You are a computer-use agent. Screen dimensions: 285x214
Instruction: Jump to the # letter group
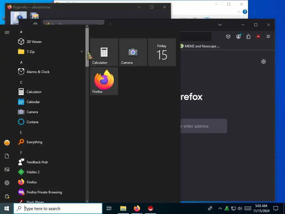click(x=21, y=32)
